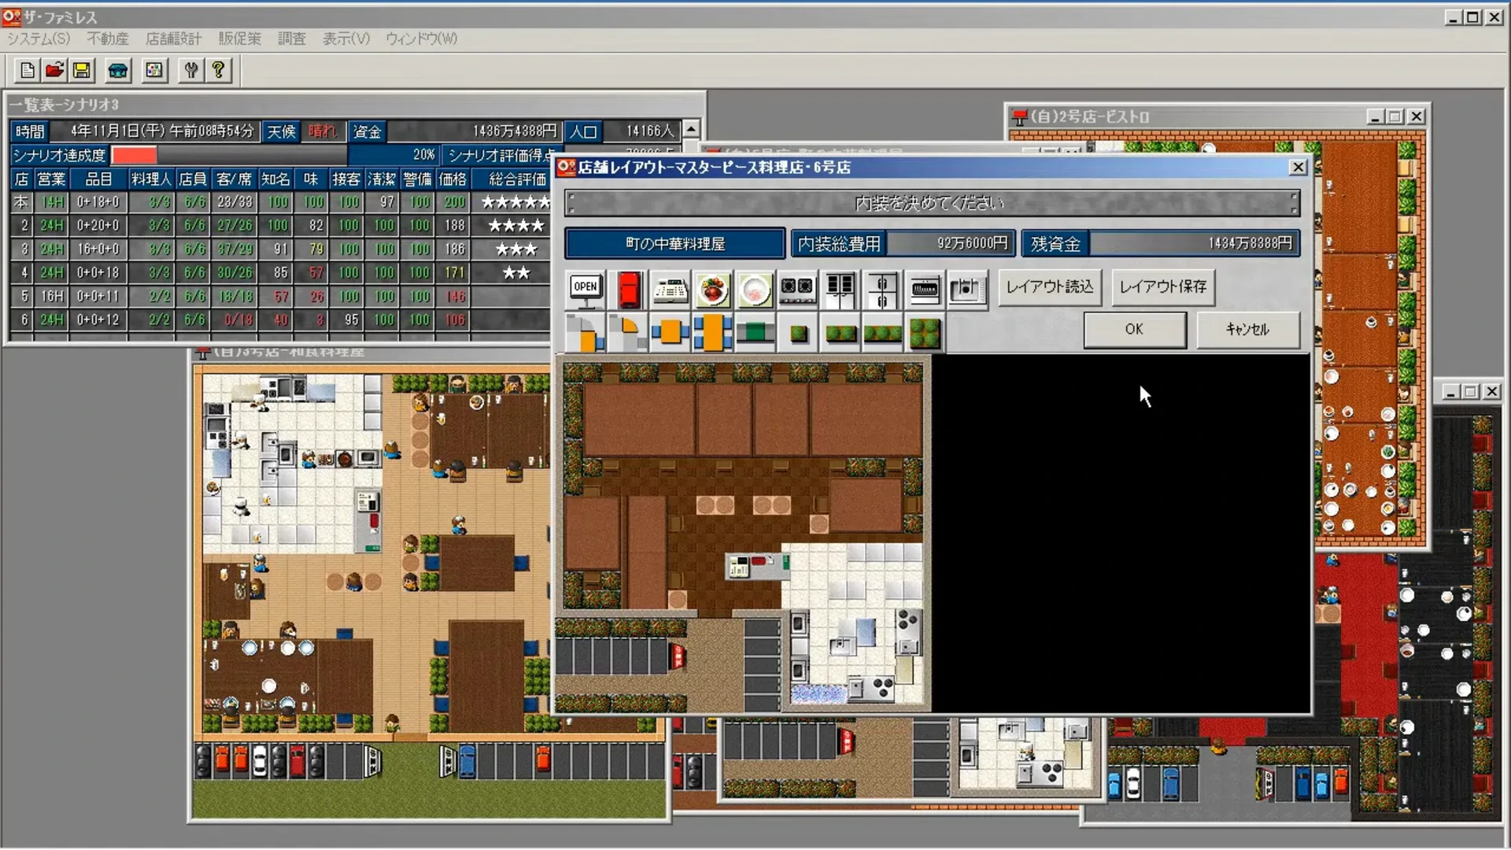This screenshot has width=1511, height=850.
Task: Select the gas stove item
Action: click(x=797, y=290)
